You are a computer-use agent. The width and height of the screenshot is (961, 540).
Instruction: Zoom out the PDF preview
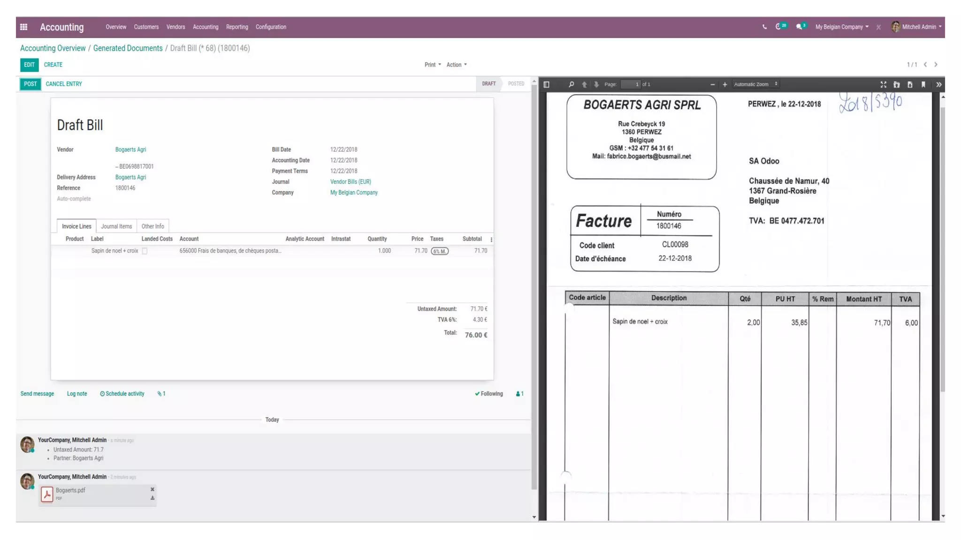pyautogui.click(x=712, y=84)
